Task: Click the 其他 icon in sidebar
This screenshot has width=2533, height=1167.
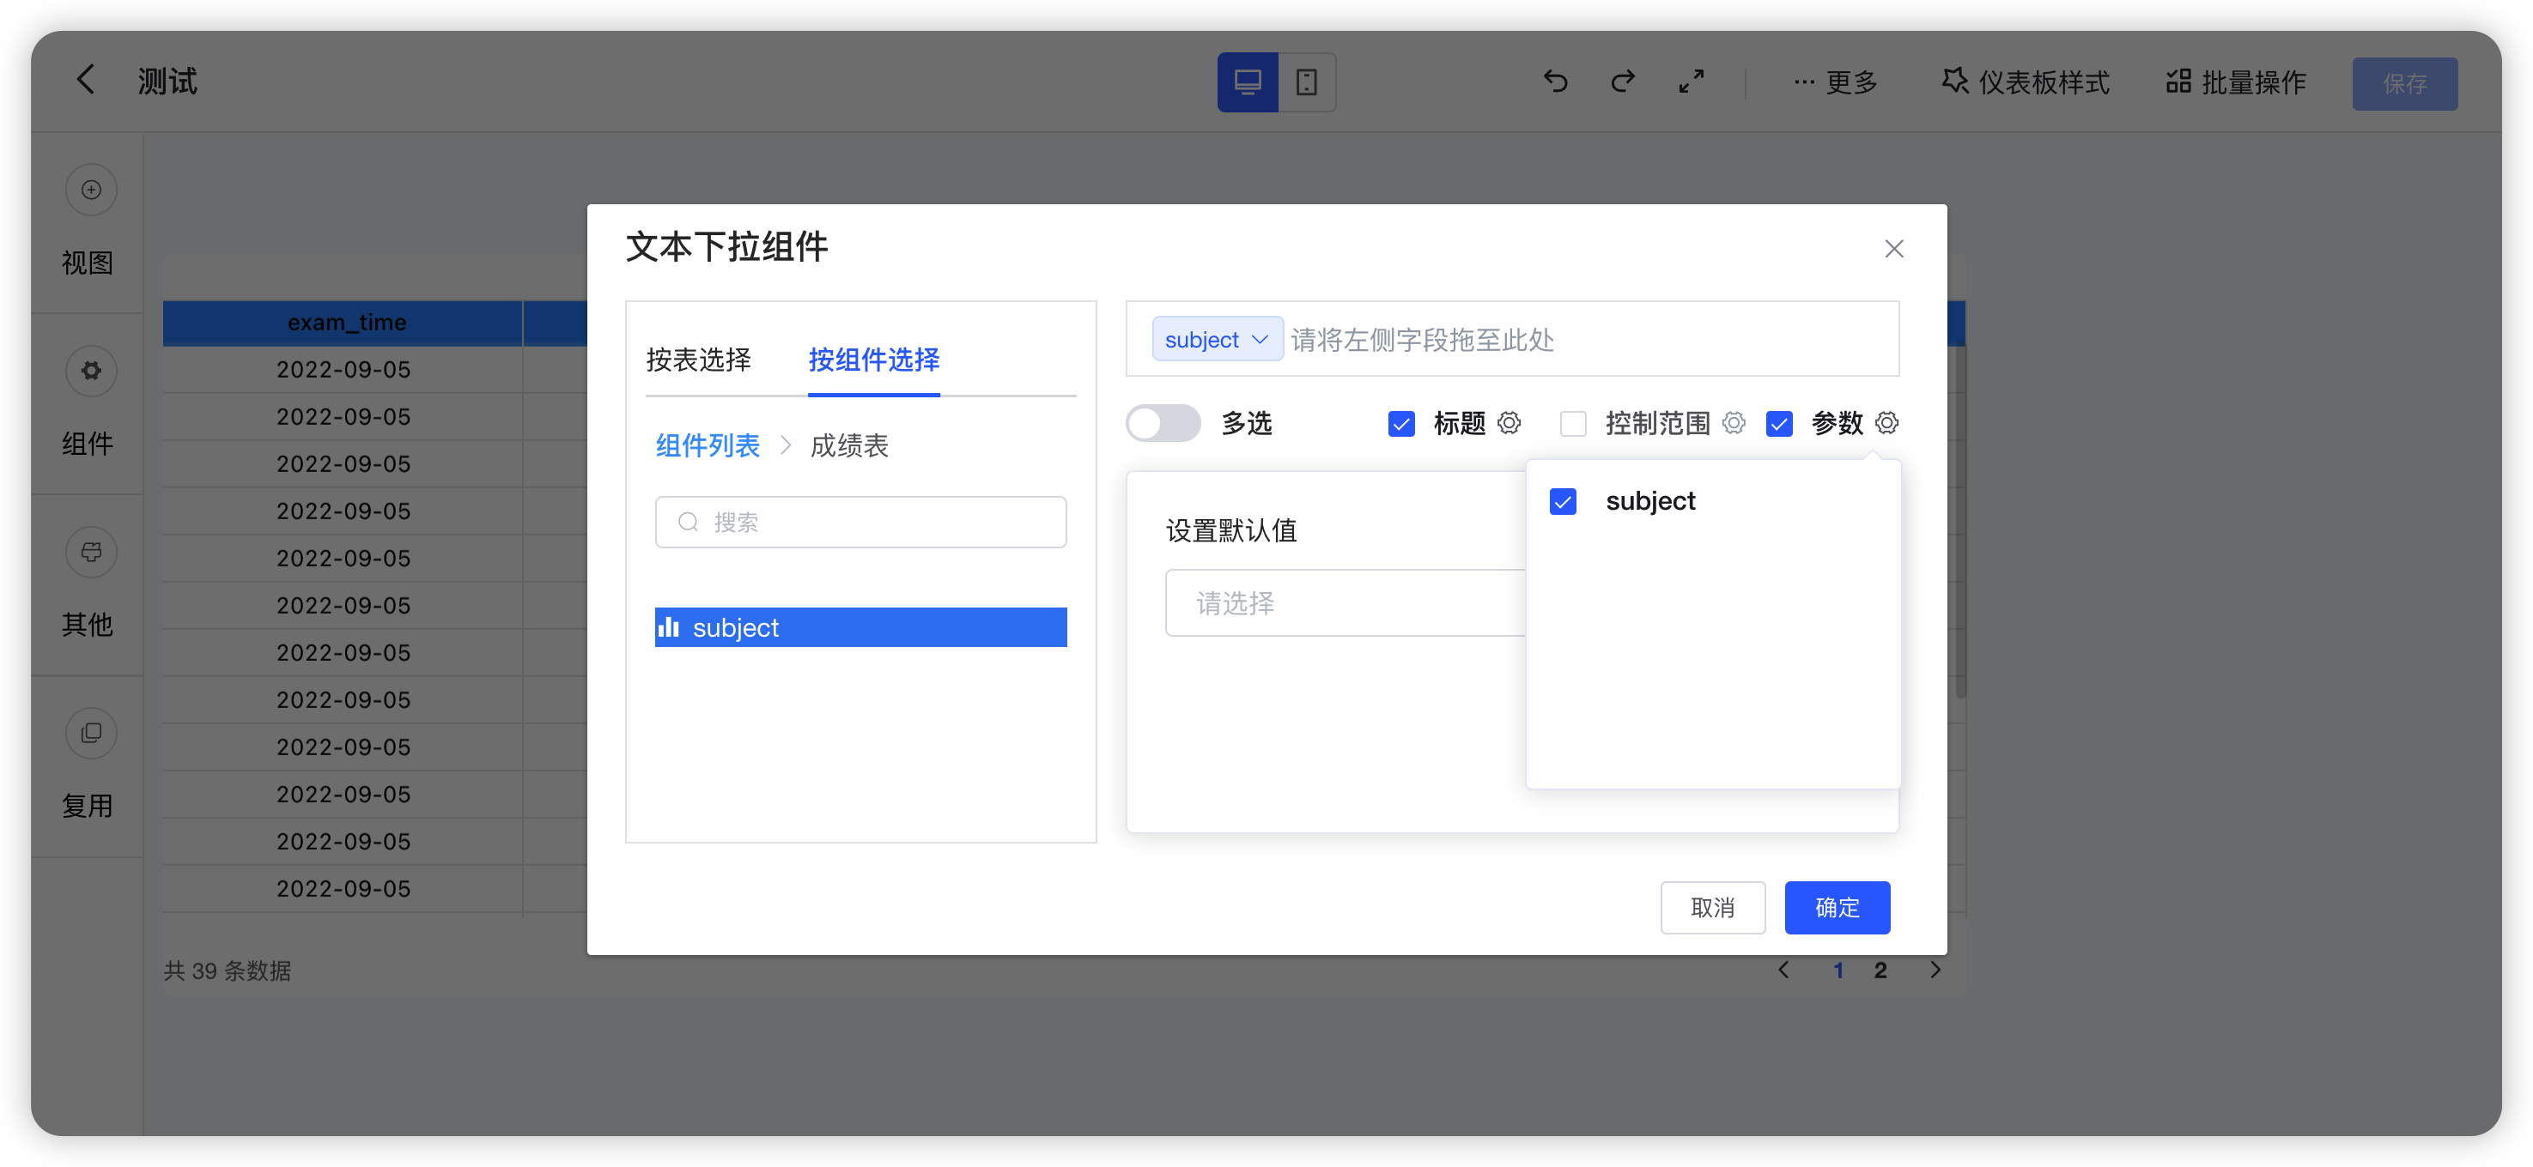Action: click(90, 551)
